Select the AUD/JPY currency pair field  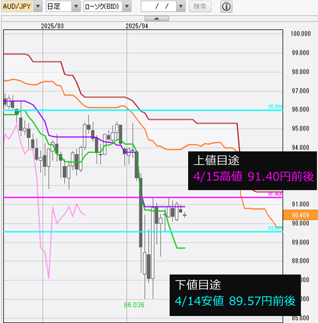pos(18,6)
